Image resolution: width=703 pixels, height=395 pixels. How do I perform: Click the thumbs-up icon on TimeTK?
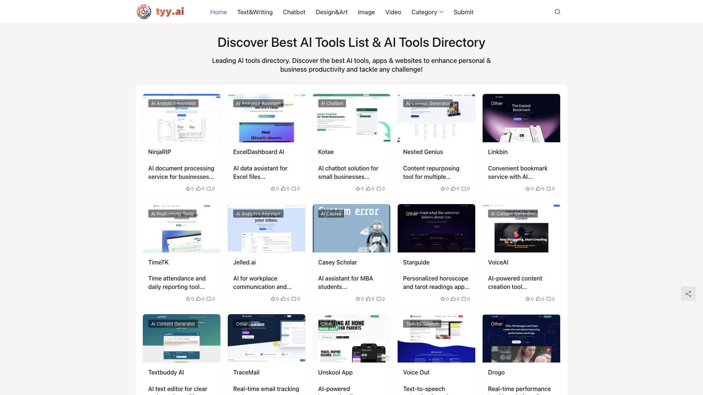tap(198, 299)
